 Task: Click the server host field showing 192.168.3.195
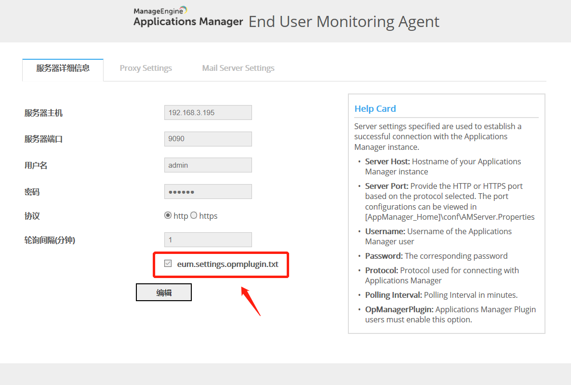pyautogui.click(x=208, y=113)
